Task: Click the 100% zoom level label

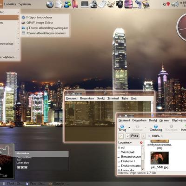Action: (155, 136)
